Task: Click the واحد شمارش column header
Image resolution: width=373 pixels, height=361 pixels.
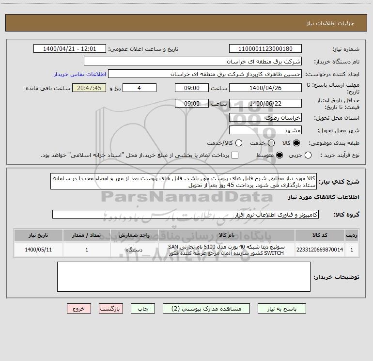Action: tap(134, 235)
